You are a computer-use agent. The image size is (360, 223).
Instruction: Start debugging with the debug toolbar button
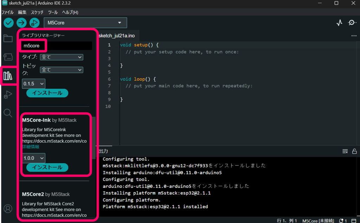[x=34, y=23]
